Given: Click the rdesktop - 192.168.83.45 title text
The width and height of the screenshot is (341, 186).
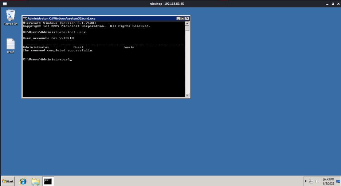Looking at the screenshot, I should click(x=167, y=4).
